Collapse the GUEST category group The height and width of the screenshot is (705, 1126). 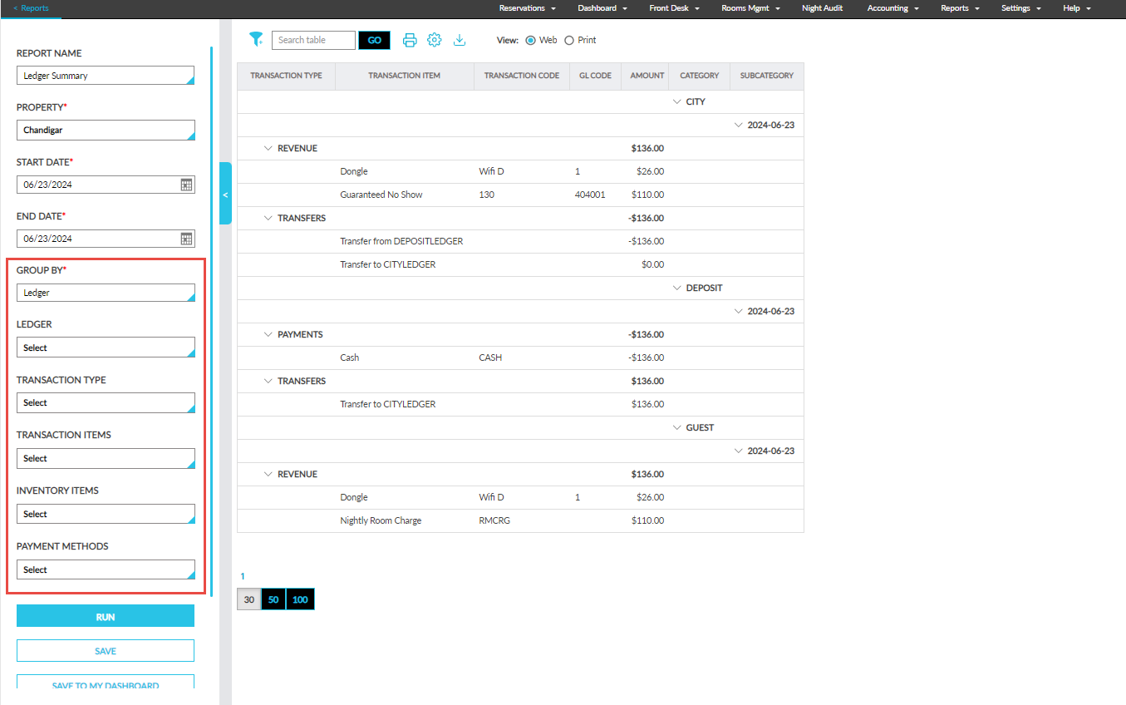click(x=676, y=427)
